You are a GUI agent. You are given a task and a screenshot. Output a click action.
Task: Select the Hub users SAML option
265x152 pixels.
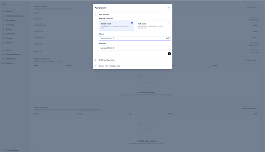pos(153,26)
